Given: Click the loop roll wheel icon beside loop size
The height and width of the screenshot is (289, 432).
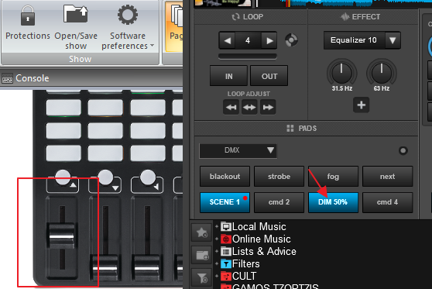Looking at the screenshot, I should click(x=291, y=40).
